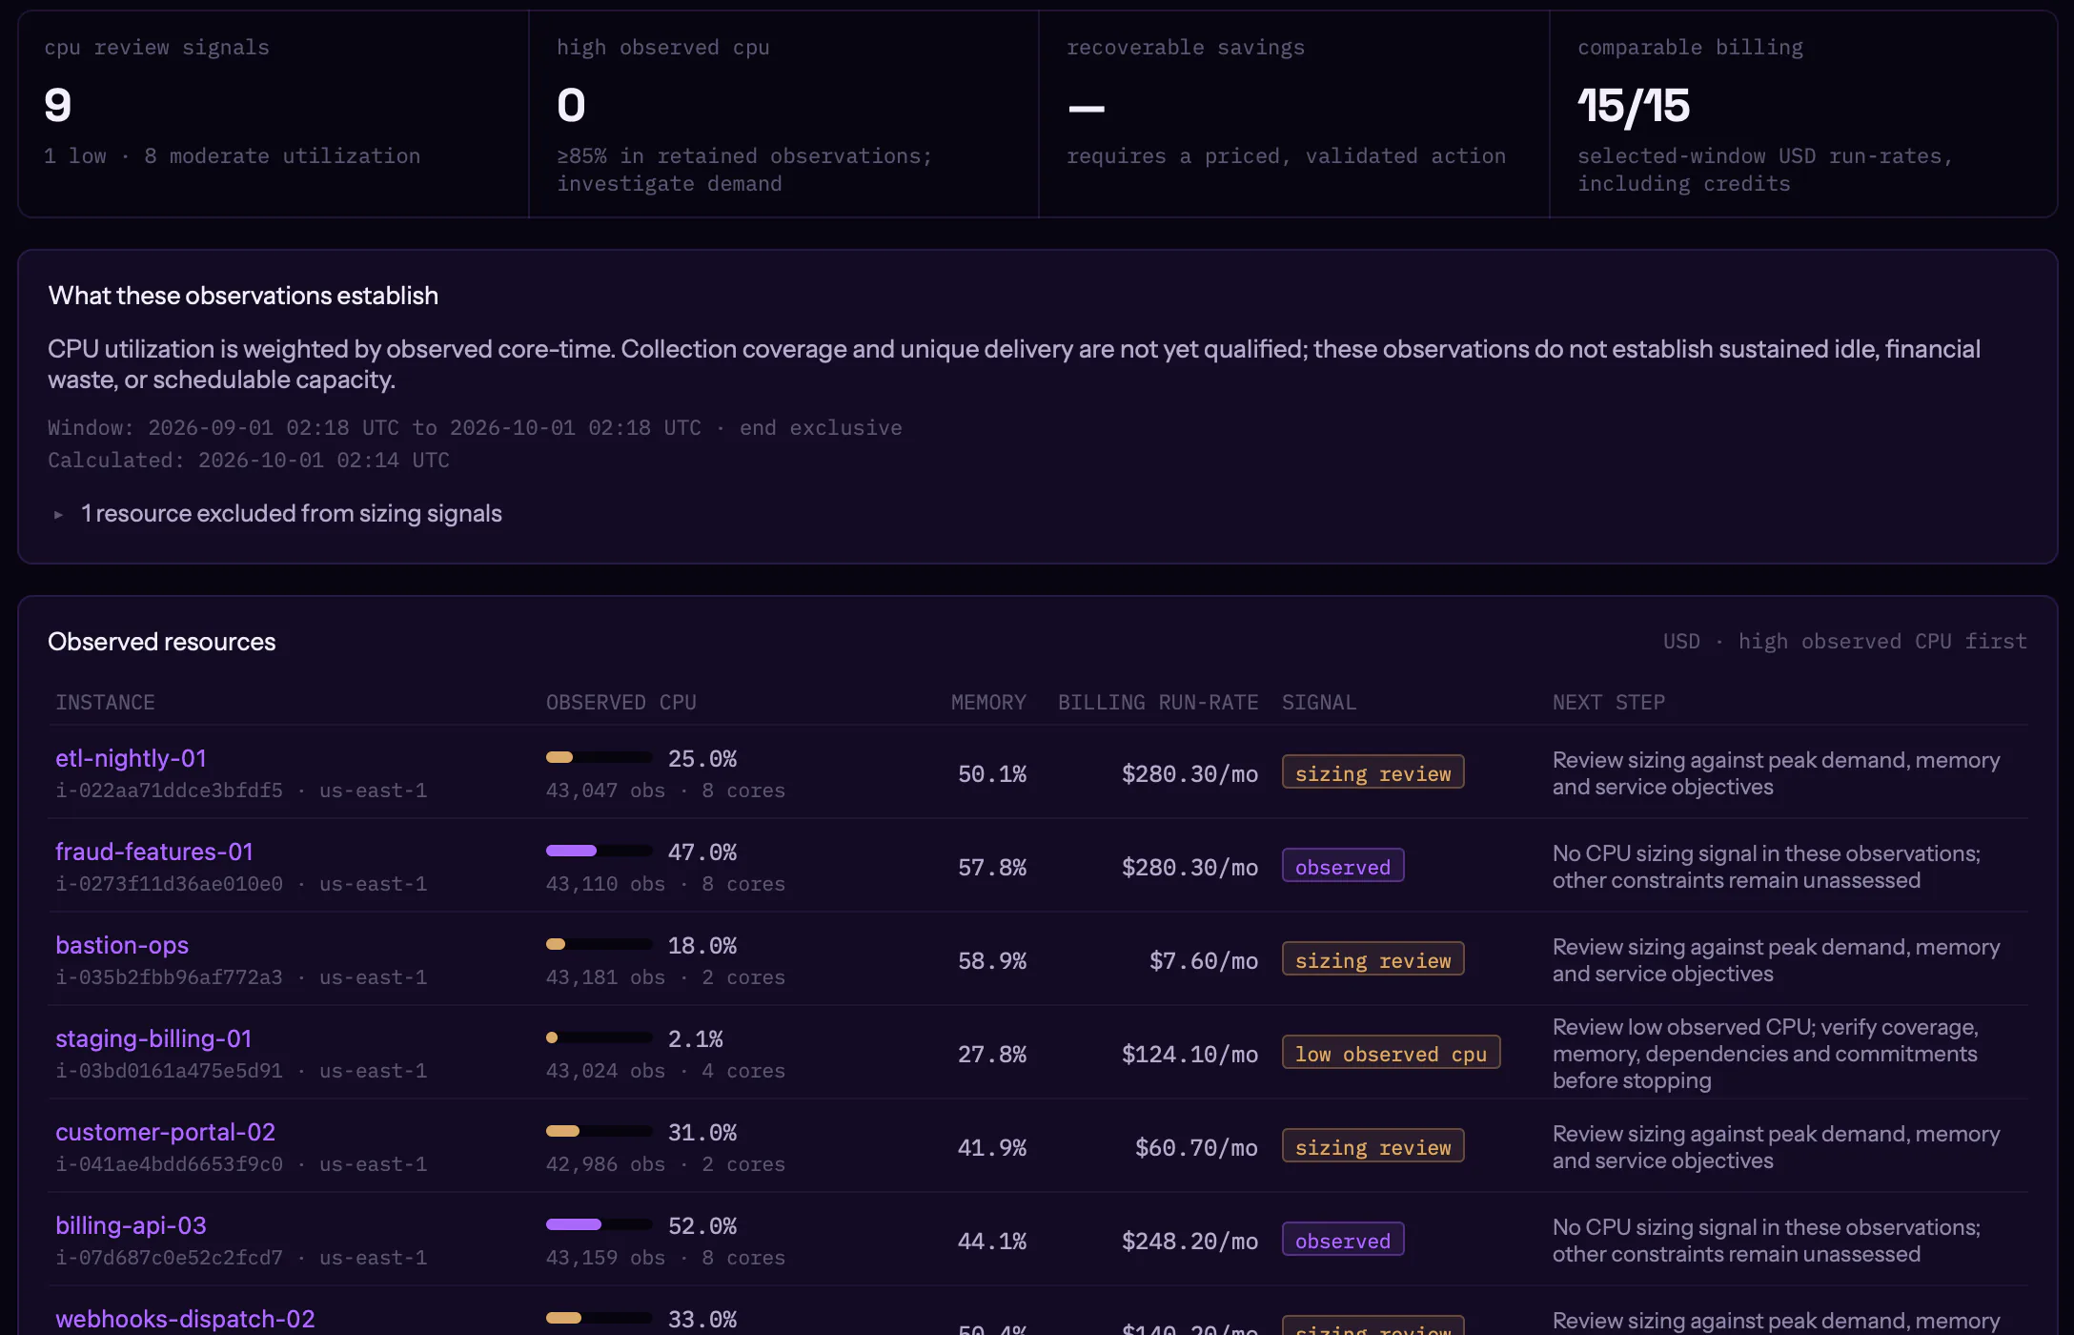Open staging-billing-01 instance link
Image resolution: width=2074 pixels, height=1335 pixels.
pyautogui.click(x=153, y=1038)
